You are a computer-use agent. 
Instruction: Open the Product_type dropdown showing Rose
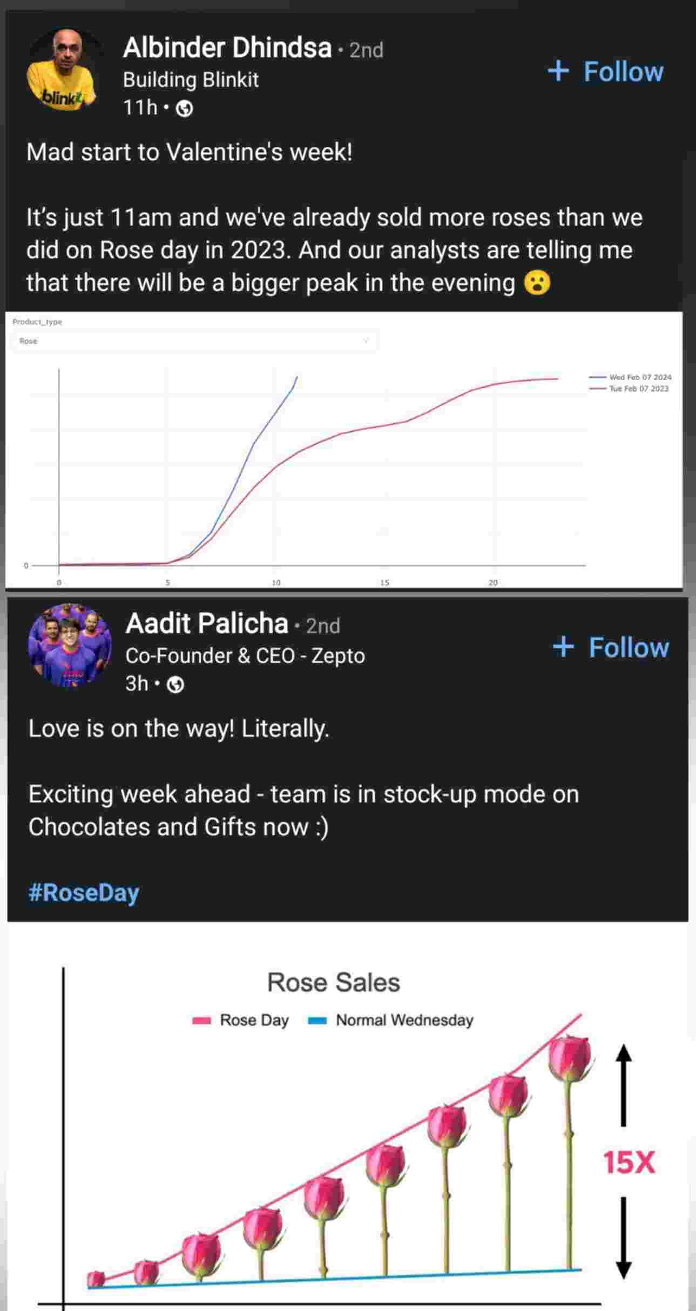click(x=194, y=341)
